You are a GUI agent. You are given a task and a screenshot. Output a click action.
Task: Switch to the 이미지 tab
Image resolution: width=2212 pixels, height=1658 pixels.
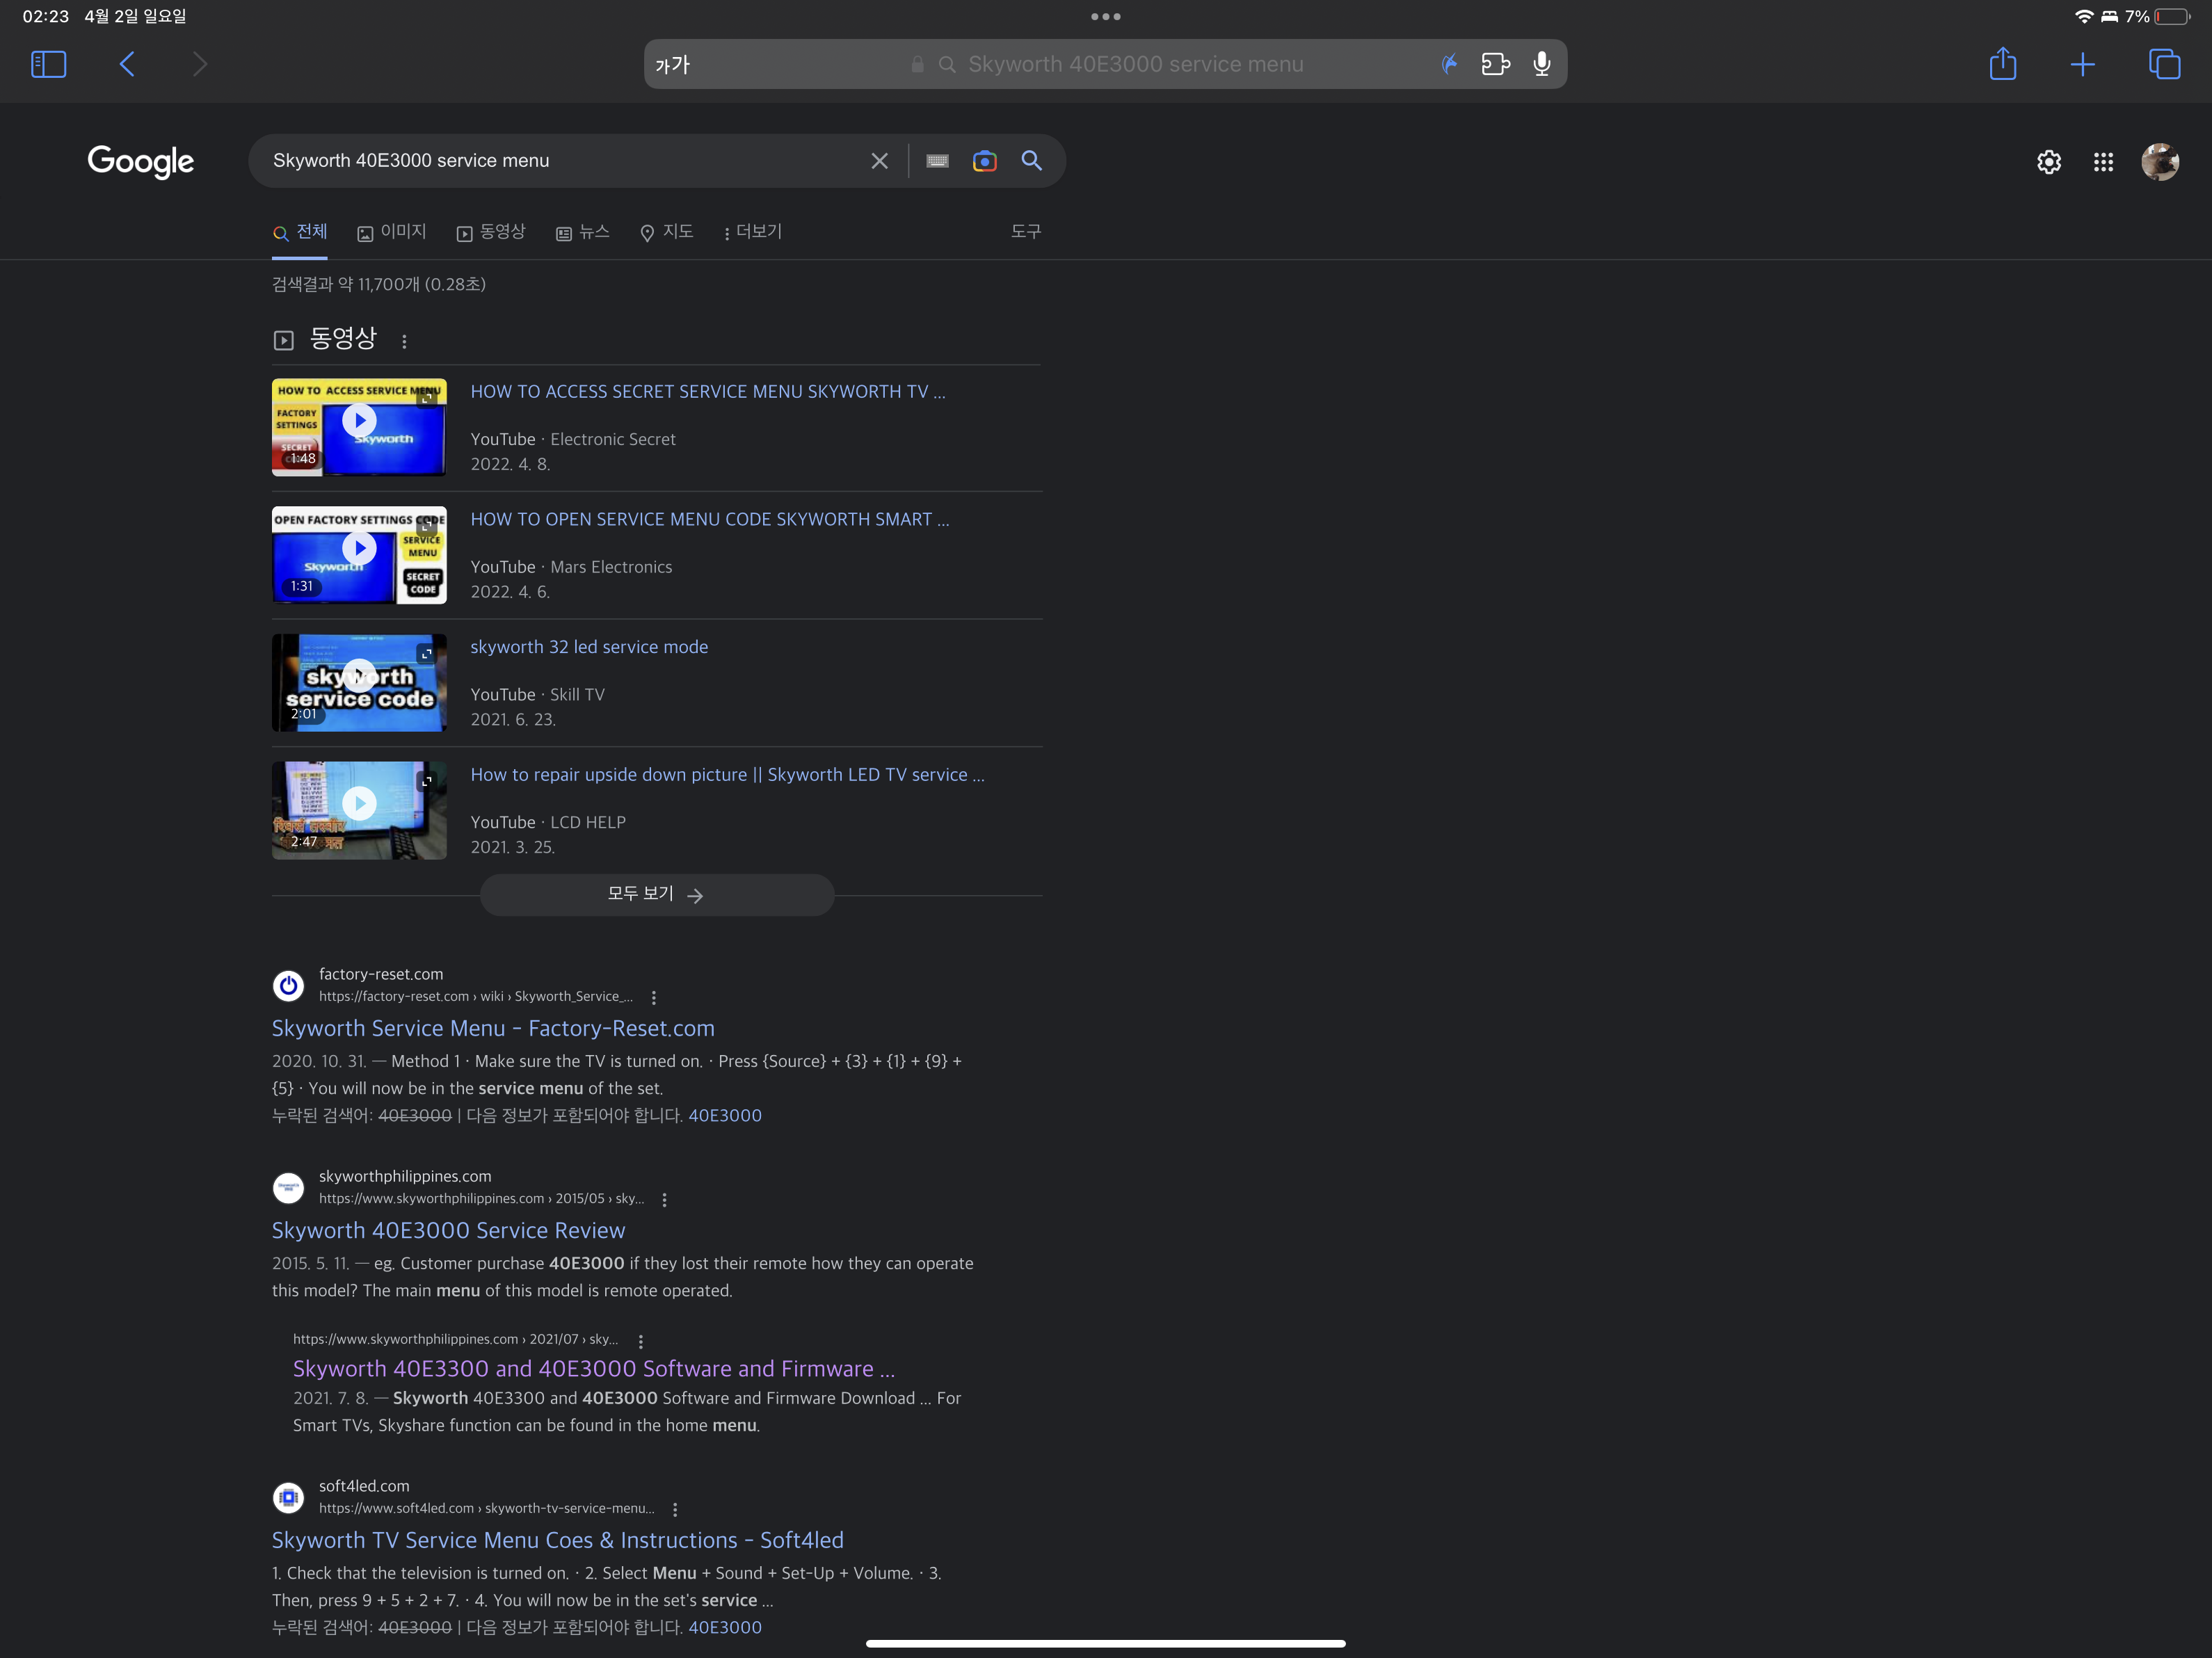click(x=392, y=232)
